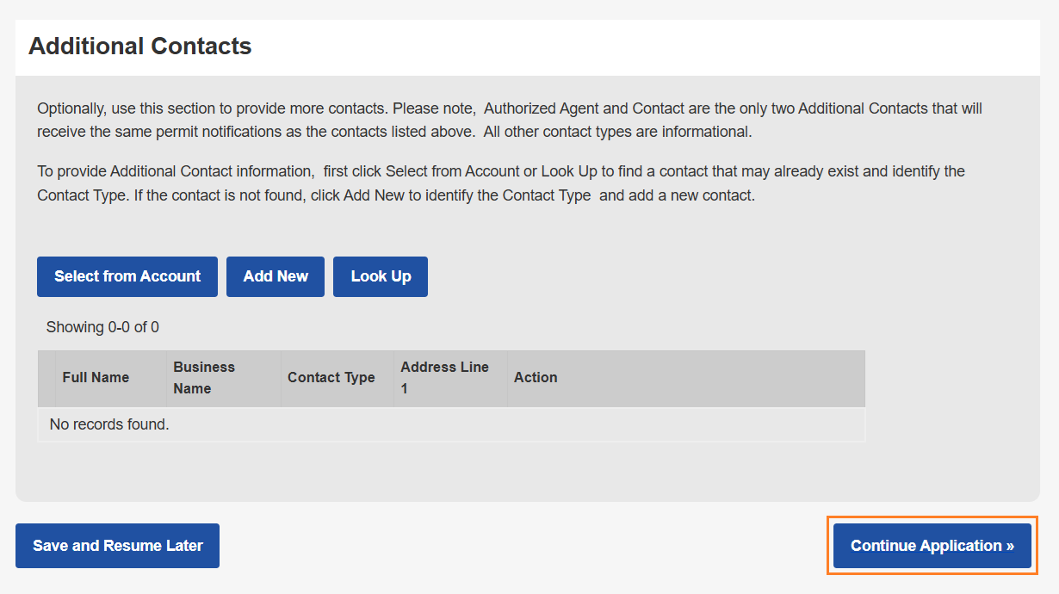Save and Resume Later

117,546
